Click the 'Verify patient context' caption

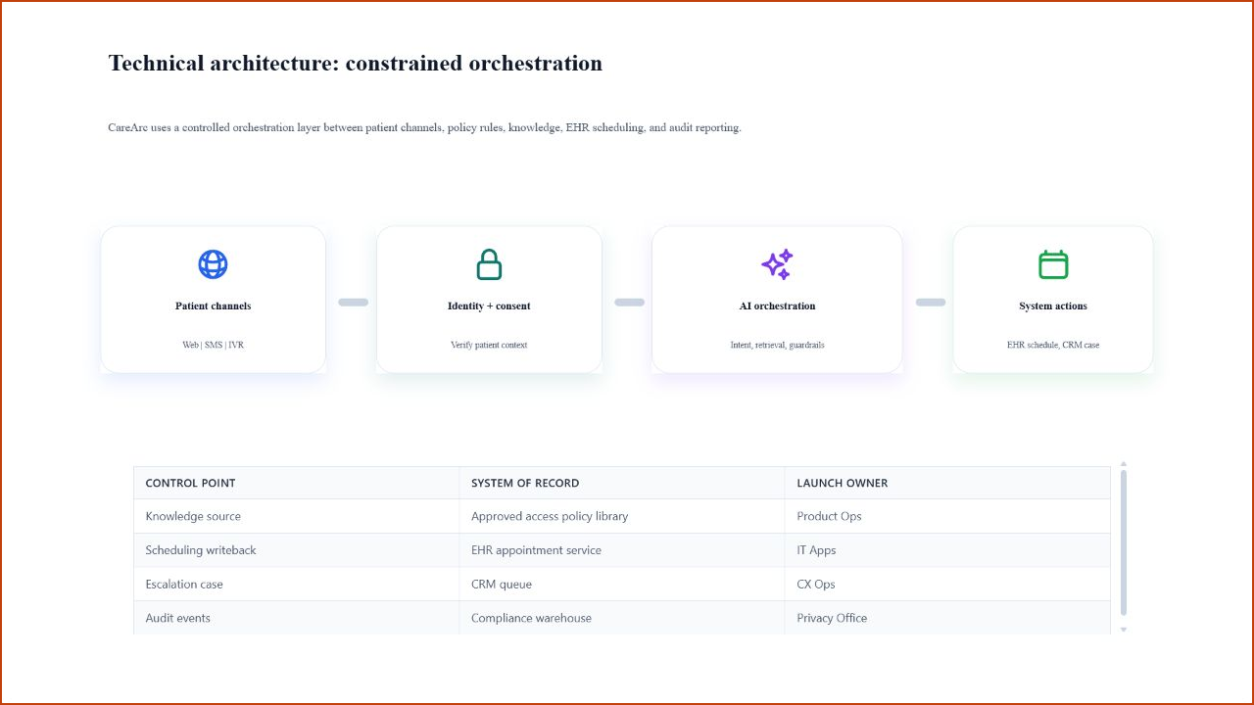[x=489, y=345]
